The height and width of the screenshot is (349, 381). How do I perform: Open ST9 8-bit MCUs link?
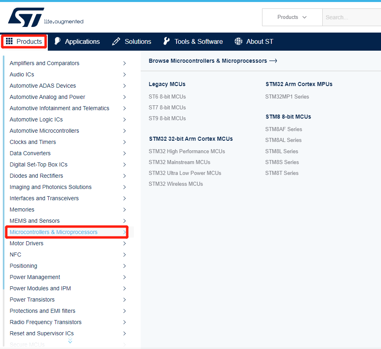click(x=167, y=118)
